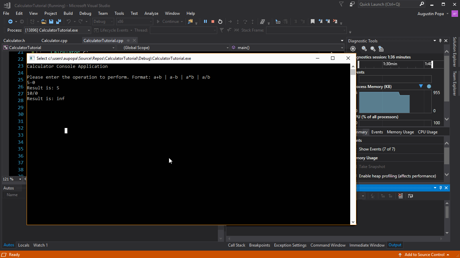This screenshot has height=258, width=460.
Task: Click Show Events (7 of 7)
Action: (x=377, y=149)
